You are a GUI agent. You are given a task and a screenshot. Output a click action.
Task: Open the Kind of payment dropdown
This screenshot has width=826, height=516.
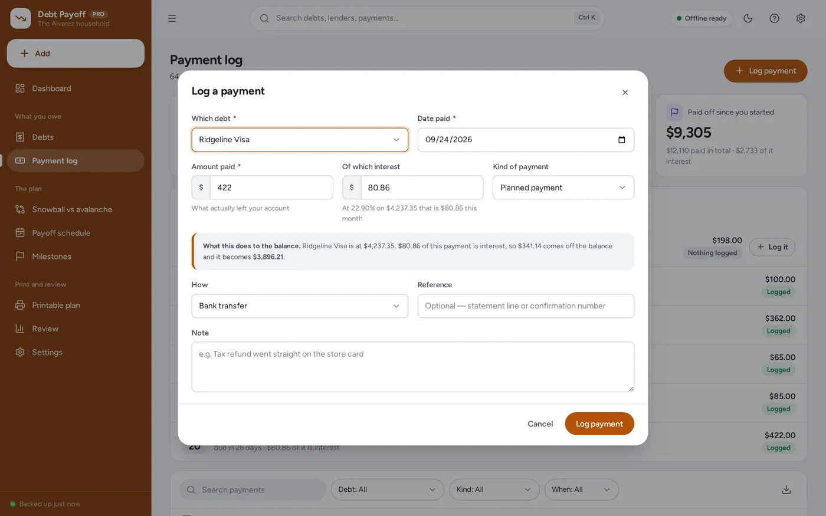pos(563,188)
